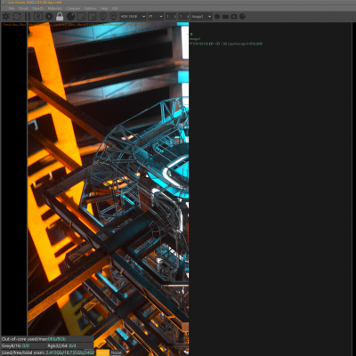The width and height of the screenshot is (356, 356).
Task: Switch to the Main pass tab
Action: click(x=102, y=352)
